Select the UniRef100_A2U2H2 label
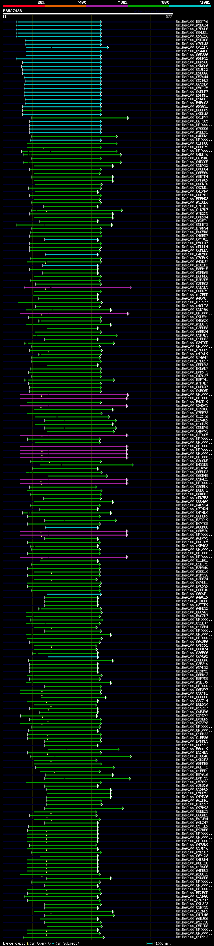214x946 pixels. click(x=192, y=265)
